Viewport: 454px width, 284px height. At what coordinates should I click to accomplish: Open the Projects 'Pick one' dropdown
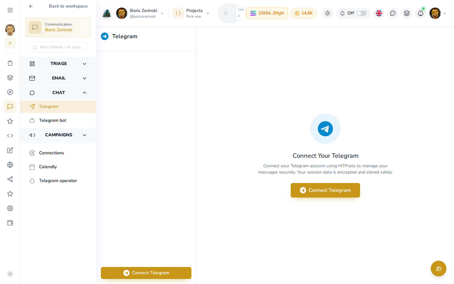[x=191, y=13]
